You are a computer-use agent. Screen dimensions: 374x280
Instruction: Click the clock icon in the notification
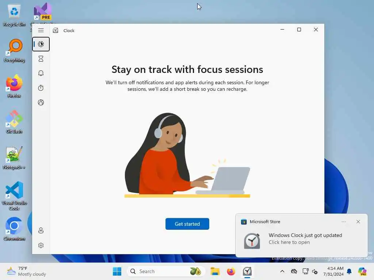tap(252, 241)
